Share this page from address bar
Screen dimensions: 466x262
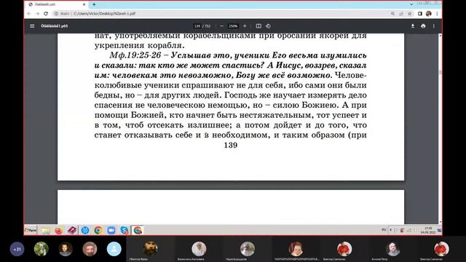click(401, 14)
